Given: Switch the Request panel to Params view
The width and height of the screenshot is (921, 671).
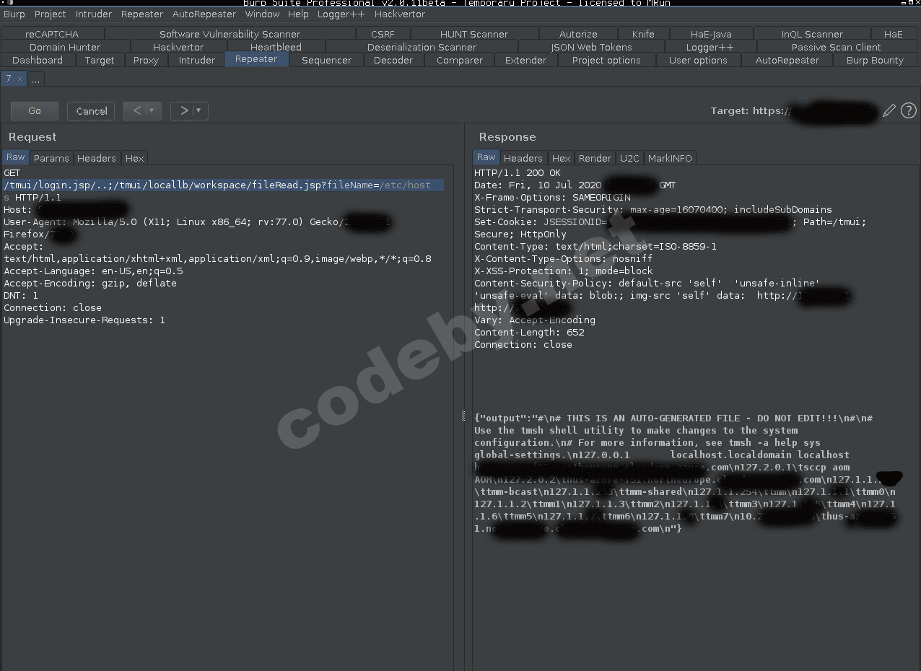Looking at the screenshot, I should (x=51, y=158).
